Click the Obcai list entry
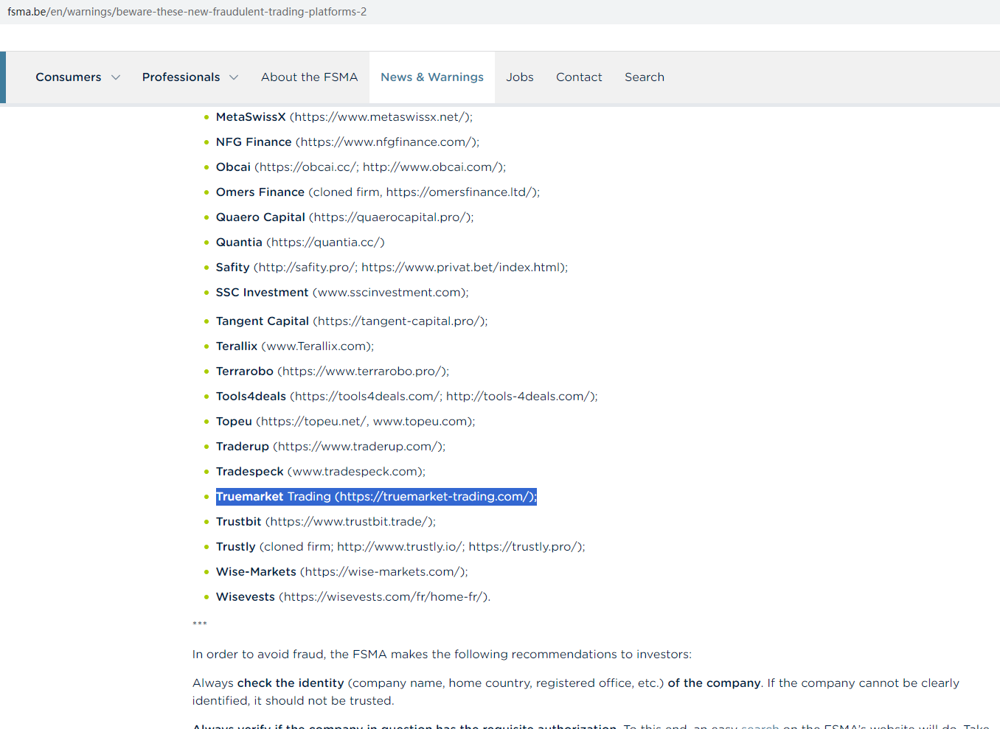This screenshot has height=729, width=1000. (x=361, y=167)
